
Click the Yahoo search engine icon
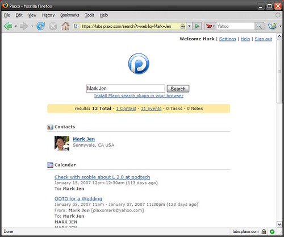pos(209,26)
